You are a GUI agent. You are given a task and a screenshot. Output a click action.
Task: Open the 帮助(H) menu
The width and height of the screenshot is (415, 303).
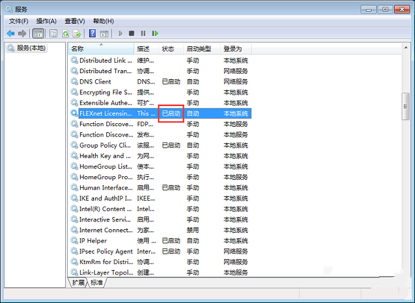(104, 21)
